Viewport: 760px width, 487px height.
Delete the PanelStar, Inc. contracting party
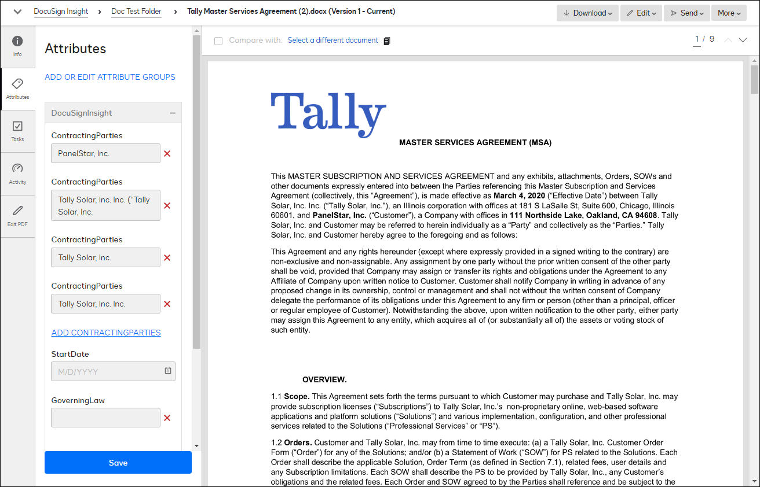tap(167, 153)
